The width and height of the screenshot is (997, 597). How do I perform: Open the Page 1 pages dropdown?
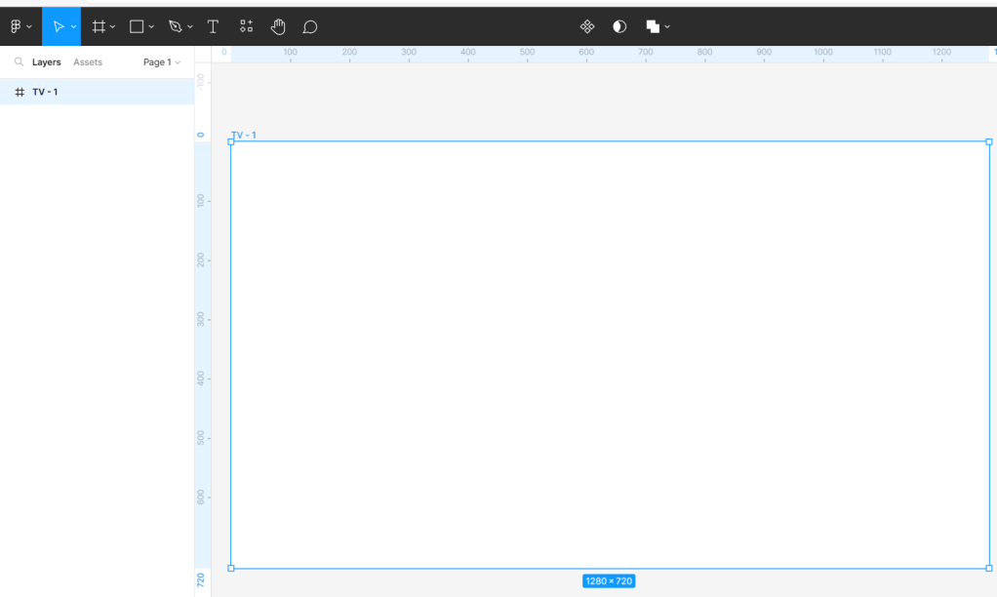(x=162, y=62)
